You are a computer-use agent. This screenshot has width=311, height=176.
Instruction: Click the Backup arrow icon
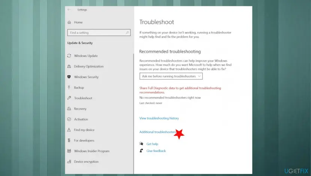tap(69, 87)
